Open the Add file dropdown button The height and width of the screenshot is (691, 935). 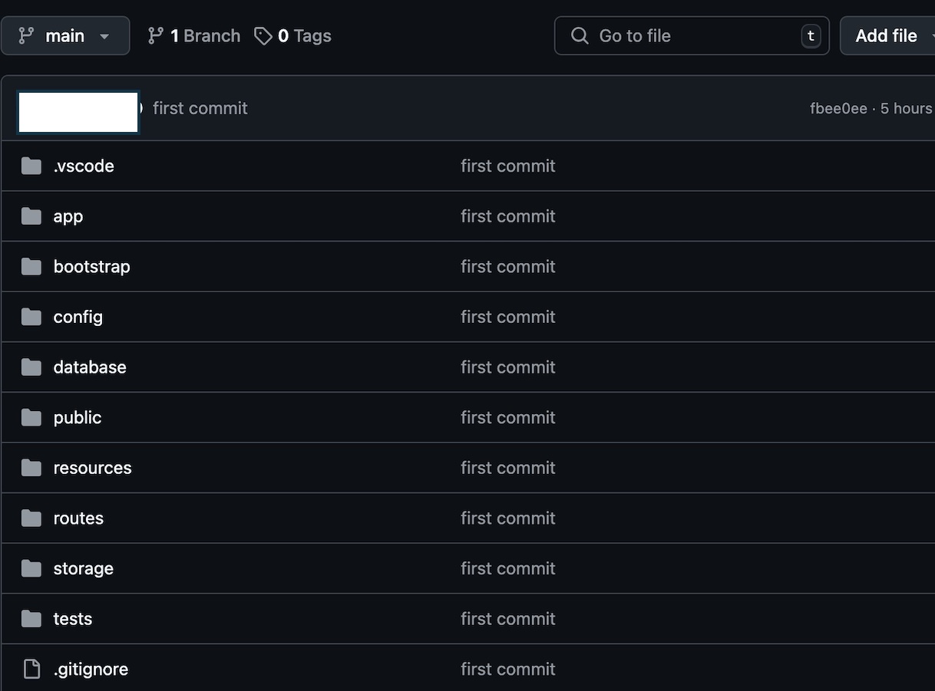[888, 36]
